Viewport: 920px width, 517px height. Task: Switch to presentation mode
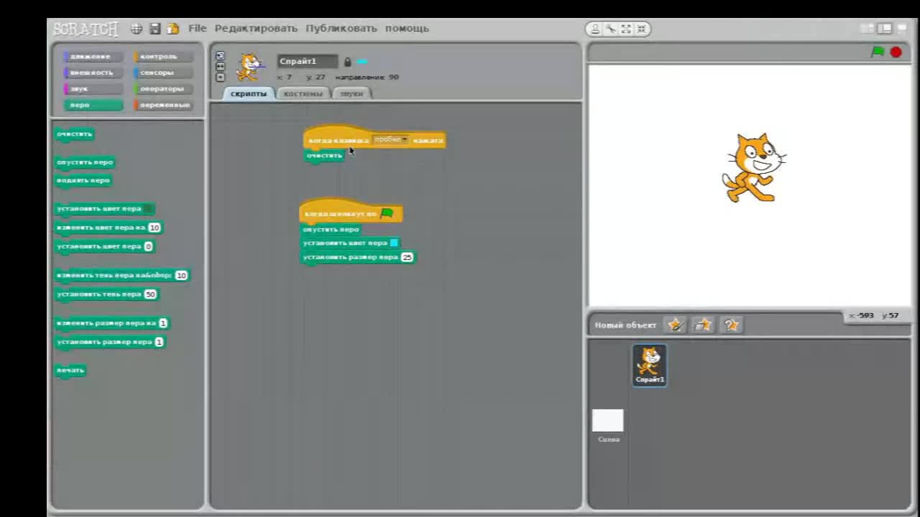coord(901,29)
